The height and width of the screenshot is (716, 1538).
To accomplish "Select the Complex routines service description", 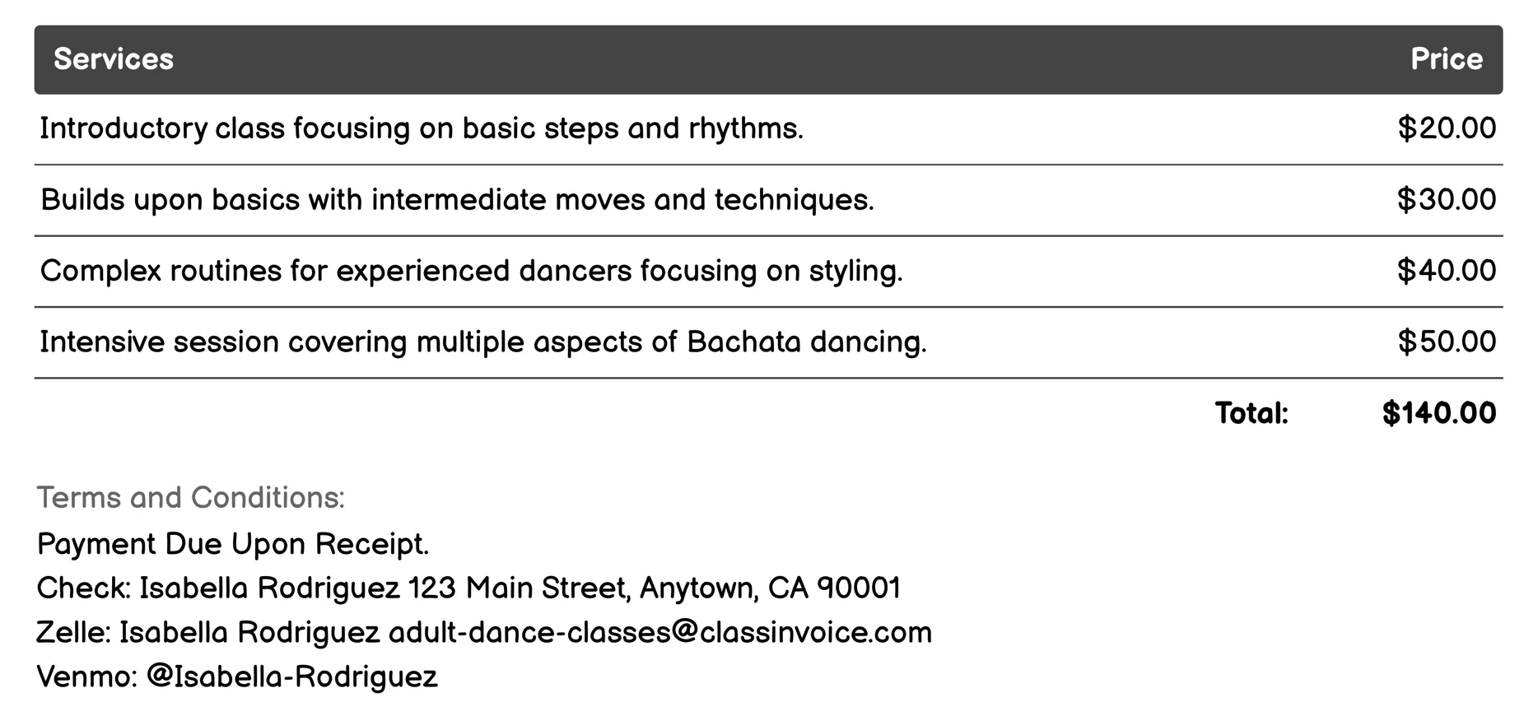I will 471,271.
